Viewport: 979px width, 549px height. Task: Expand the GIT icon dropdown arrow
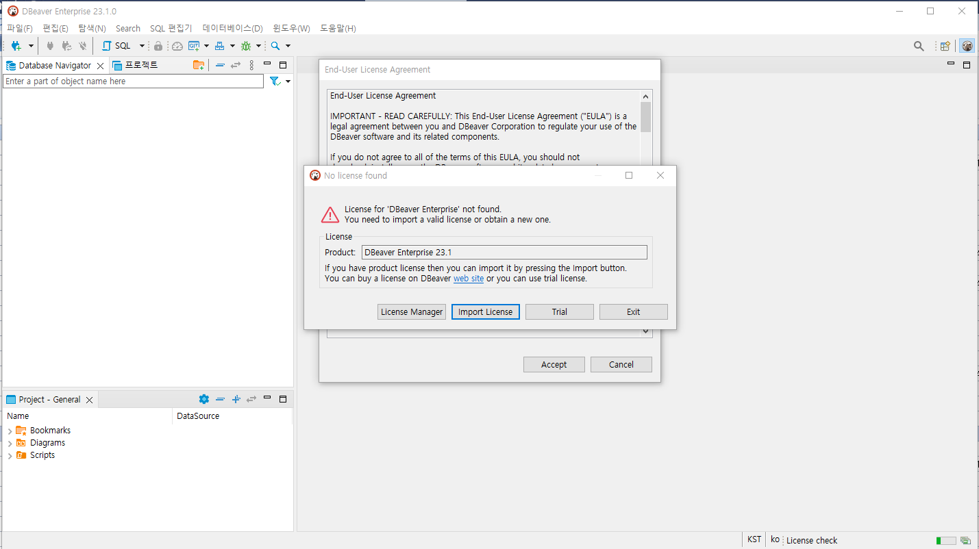[206, 46]
